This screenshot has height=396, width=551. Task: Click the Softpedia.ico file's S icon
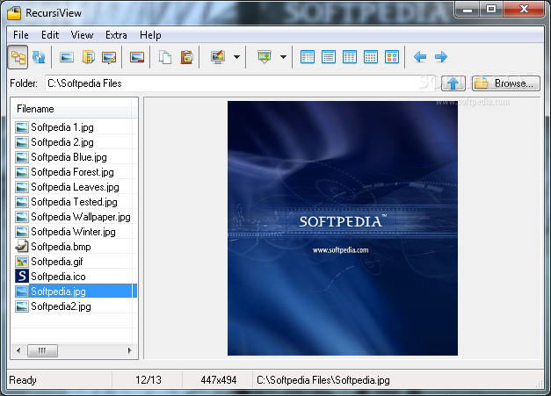(22, 277)
